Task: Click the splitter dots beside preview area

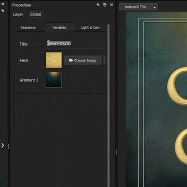Action: click(116, 152)
